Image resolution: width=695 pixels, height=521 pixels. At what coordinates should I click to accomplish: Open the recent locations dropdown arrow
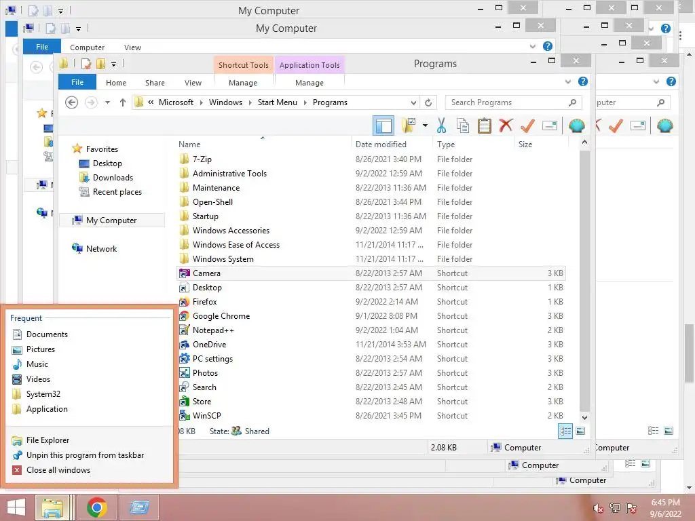tap(107, 102)
